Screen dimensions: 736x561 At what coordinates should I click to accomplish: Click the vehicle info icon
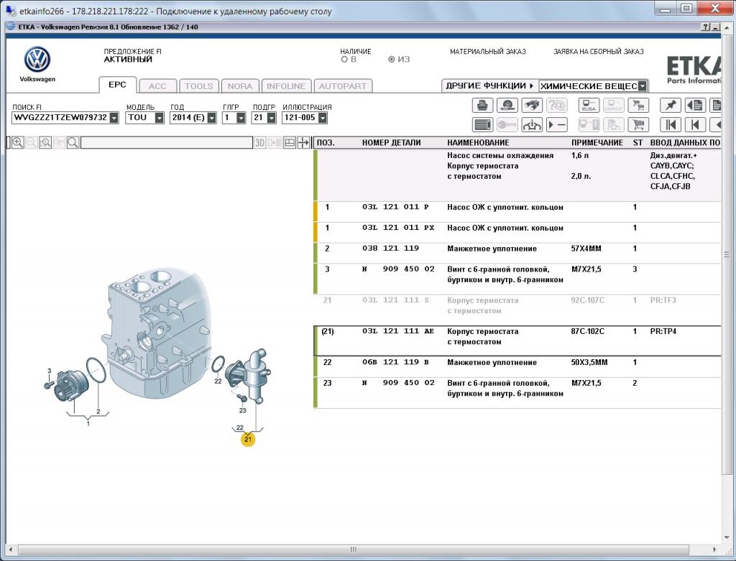pos(532,125)
